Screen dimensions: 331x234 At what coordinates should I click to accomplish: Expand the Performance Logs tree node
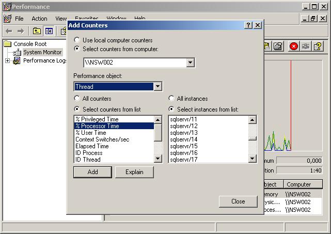point(7,60)
